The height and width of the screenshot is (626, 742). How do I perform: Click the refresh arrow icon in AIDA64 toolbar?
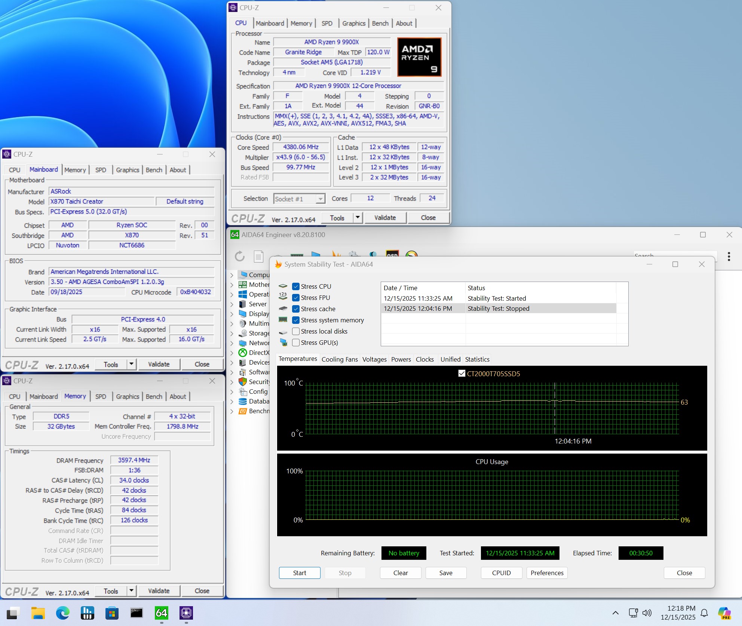click(x=239, y=257)
